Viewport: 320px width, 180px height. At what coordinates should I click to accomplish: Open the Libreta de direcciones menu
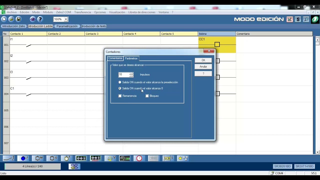(x=142, y=12)
